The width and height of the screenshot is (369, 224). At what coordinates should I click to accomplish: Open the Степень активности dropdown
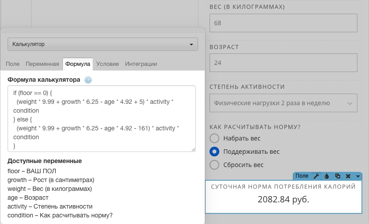coord(284,103)
